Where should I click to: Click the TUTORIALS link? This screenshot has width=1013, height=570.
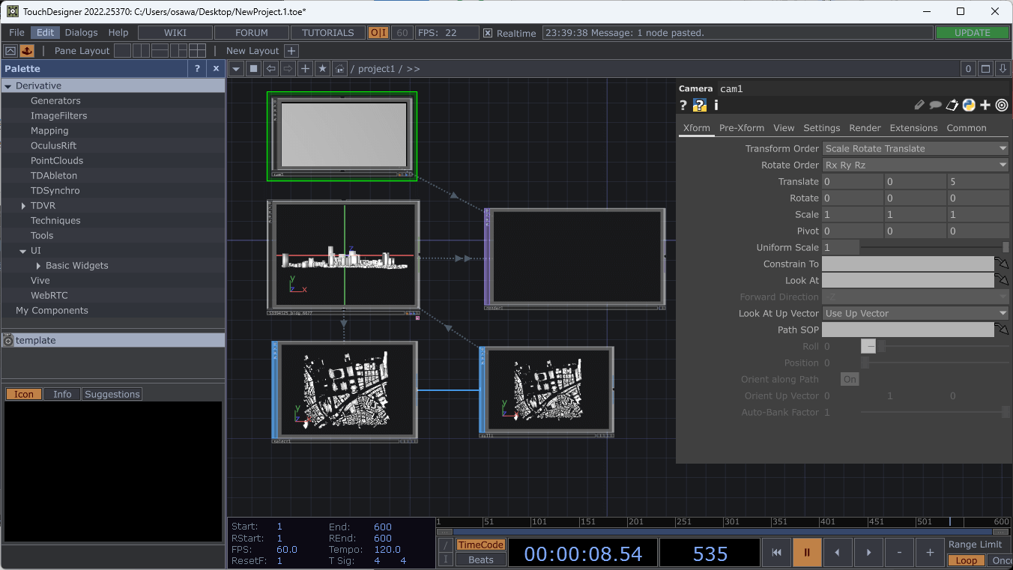coord(327,32)
